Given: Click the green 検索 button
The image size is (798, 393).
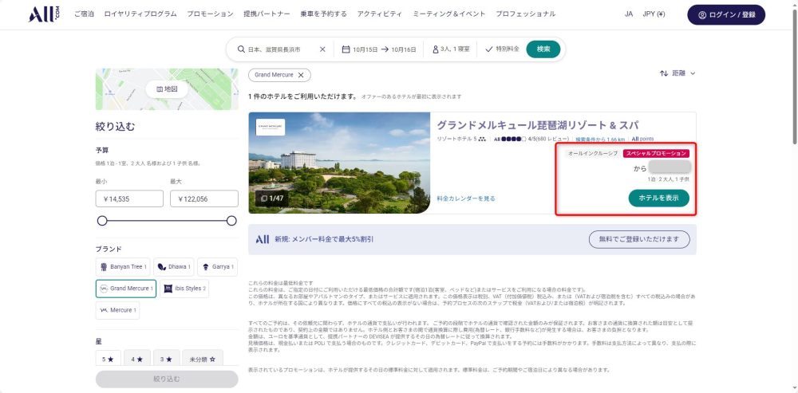Looking at the screenshot, I should (543, 49).
